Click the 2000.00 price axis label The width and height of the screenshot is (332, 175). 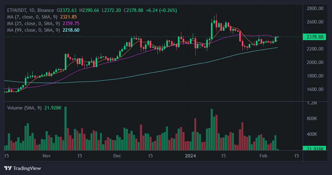315,62
